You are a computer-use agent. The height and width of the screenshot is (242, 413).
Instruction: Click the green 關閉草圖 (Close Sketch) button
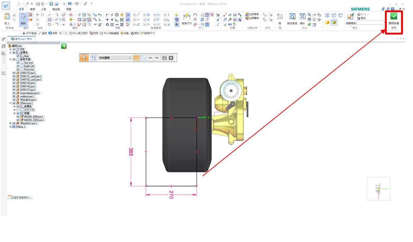pos(394,18)
